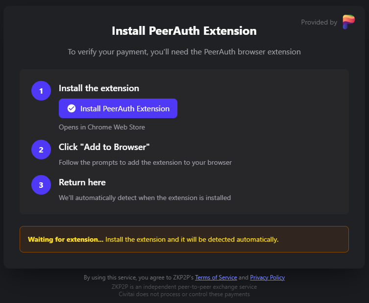Click the step 2 numbered circle

[x=41, y=150]
